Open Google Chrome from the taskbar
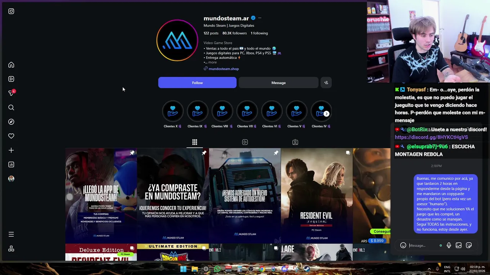Image resolution: width=490 pixels, height=275 pixels. 262,269
